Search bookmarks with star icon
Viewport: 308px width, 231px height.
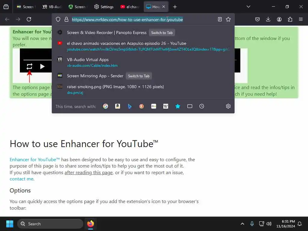pos(177,106)
